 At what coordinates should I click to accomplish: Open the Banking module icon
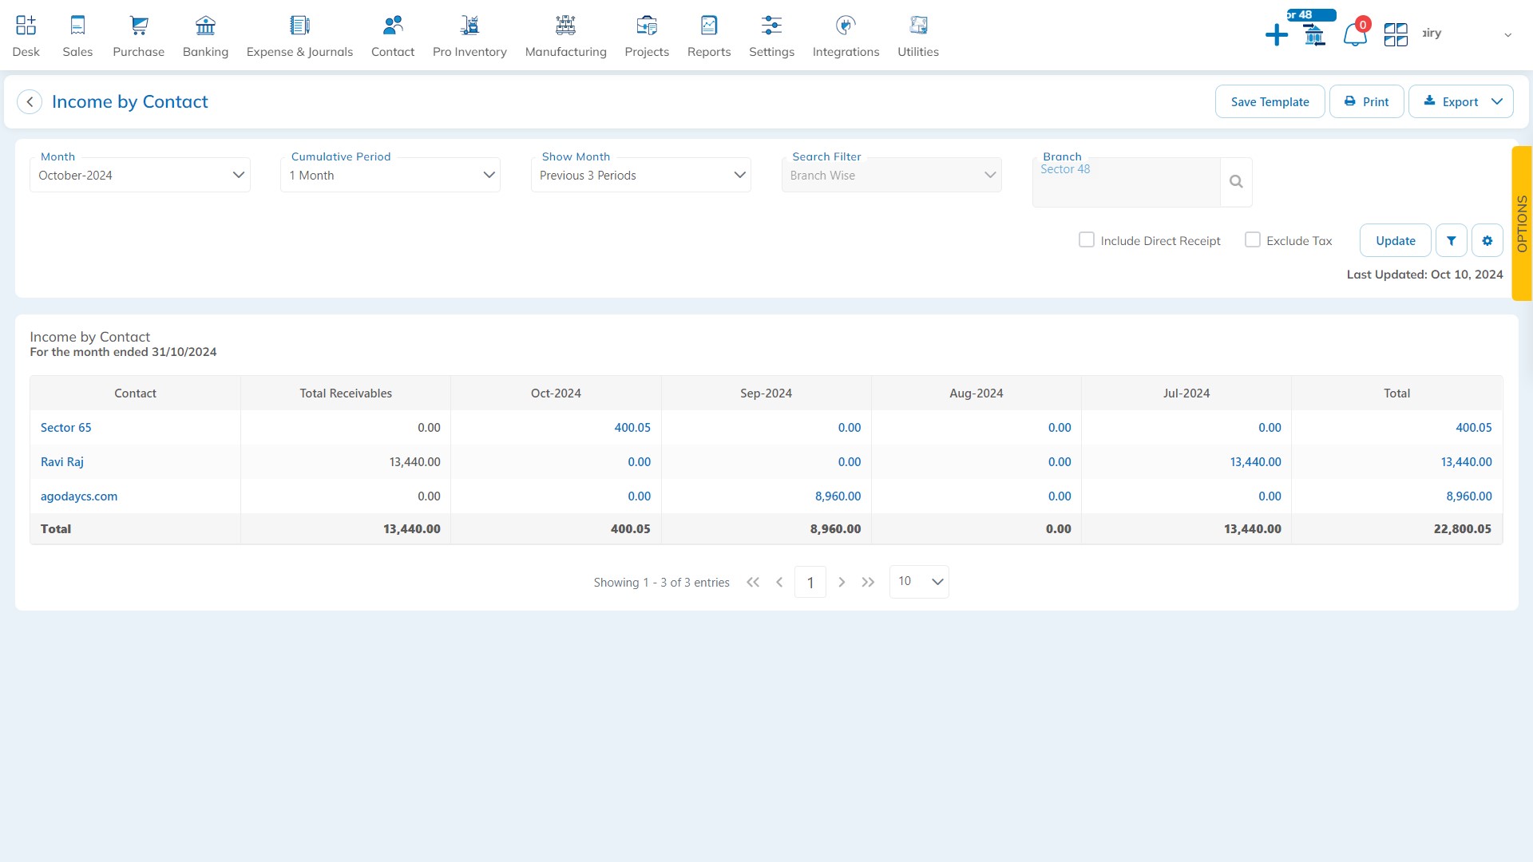click(205, 26)
